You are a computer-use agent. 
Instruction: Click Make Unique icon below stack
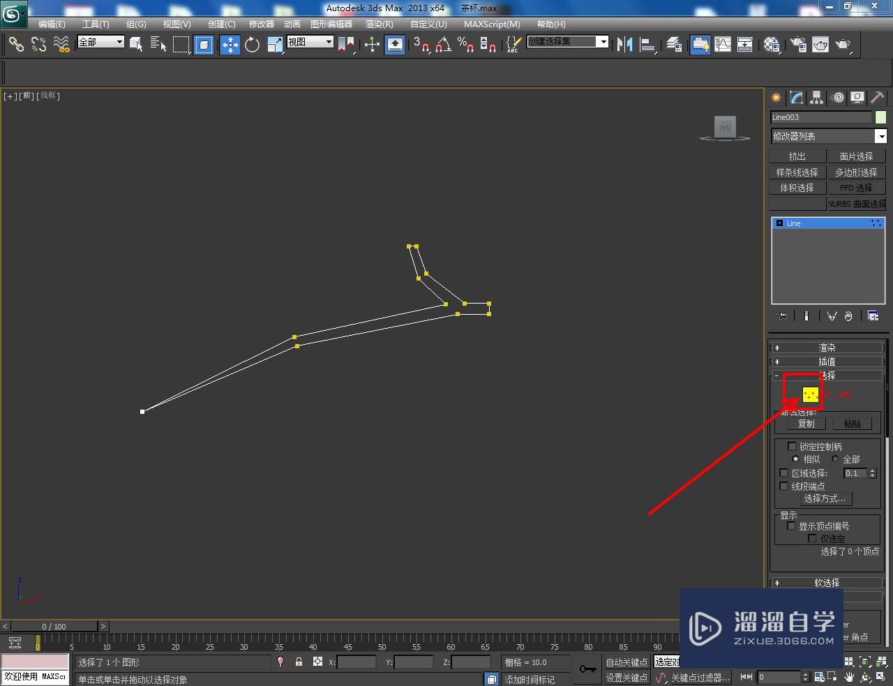832,316
